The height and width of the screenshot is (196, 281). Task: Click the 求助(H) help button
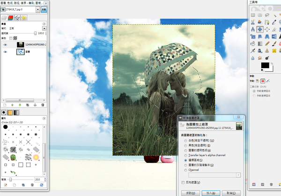191,193
